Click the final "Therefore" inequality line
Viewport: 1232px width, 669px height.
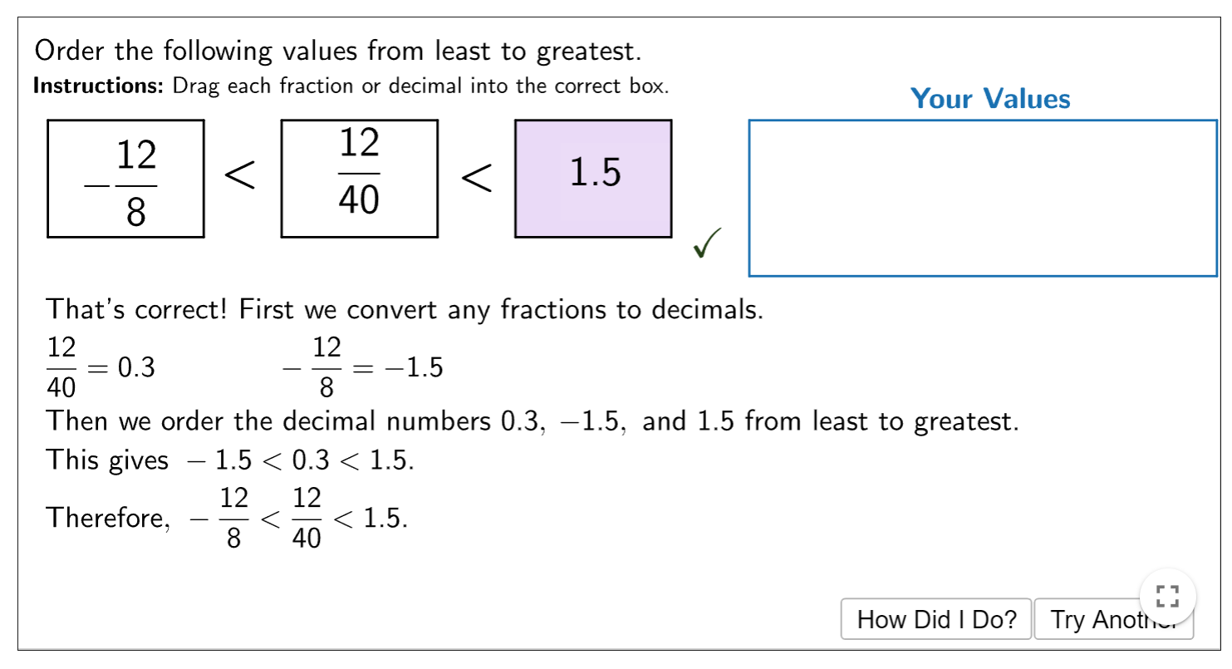pos(227,519)
